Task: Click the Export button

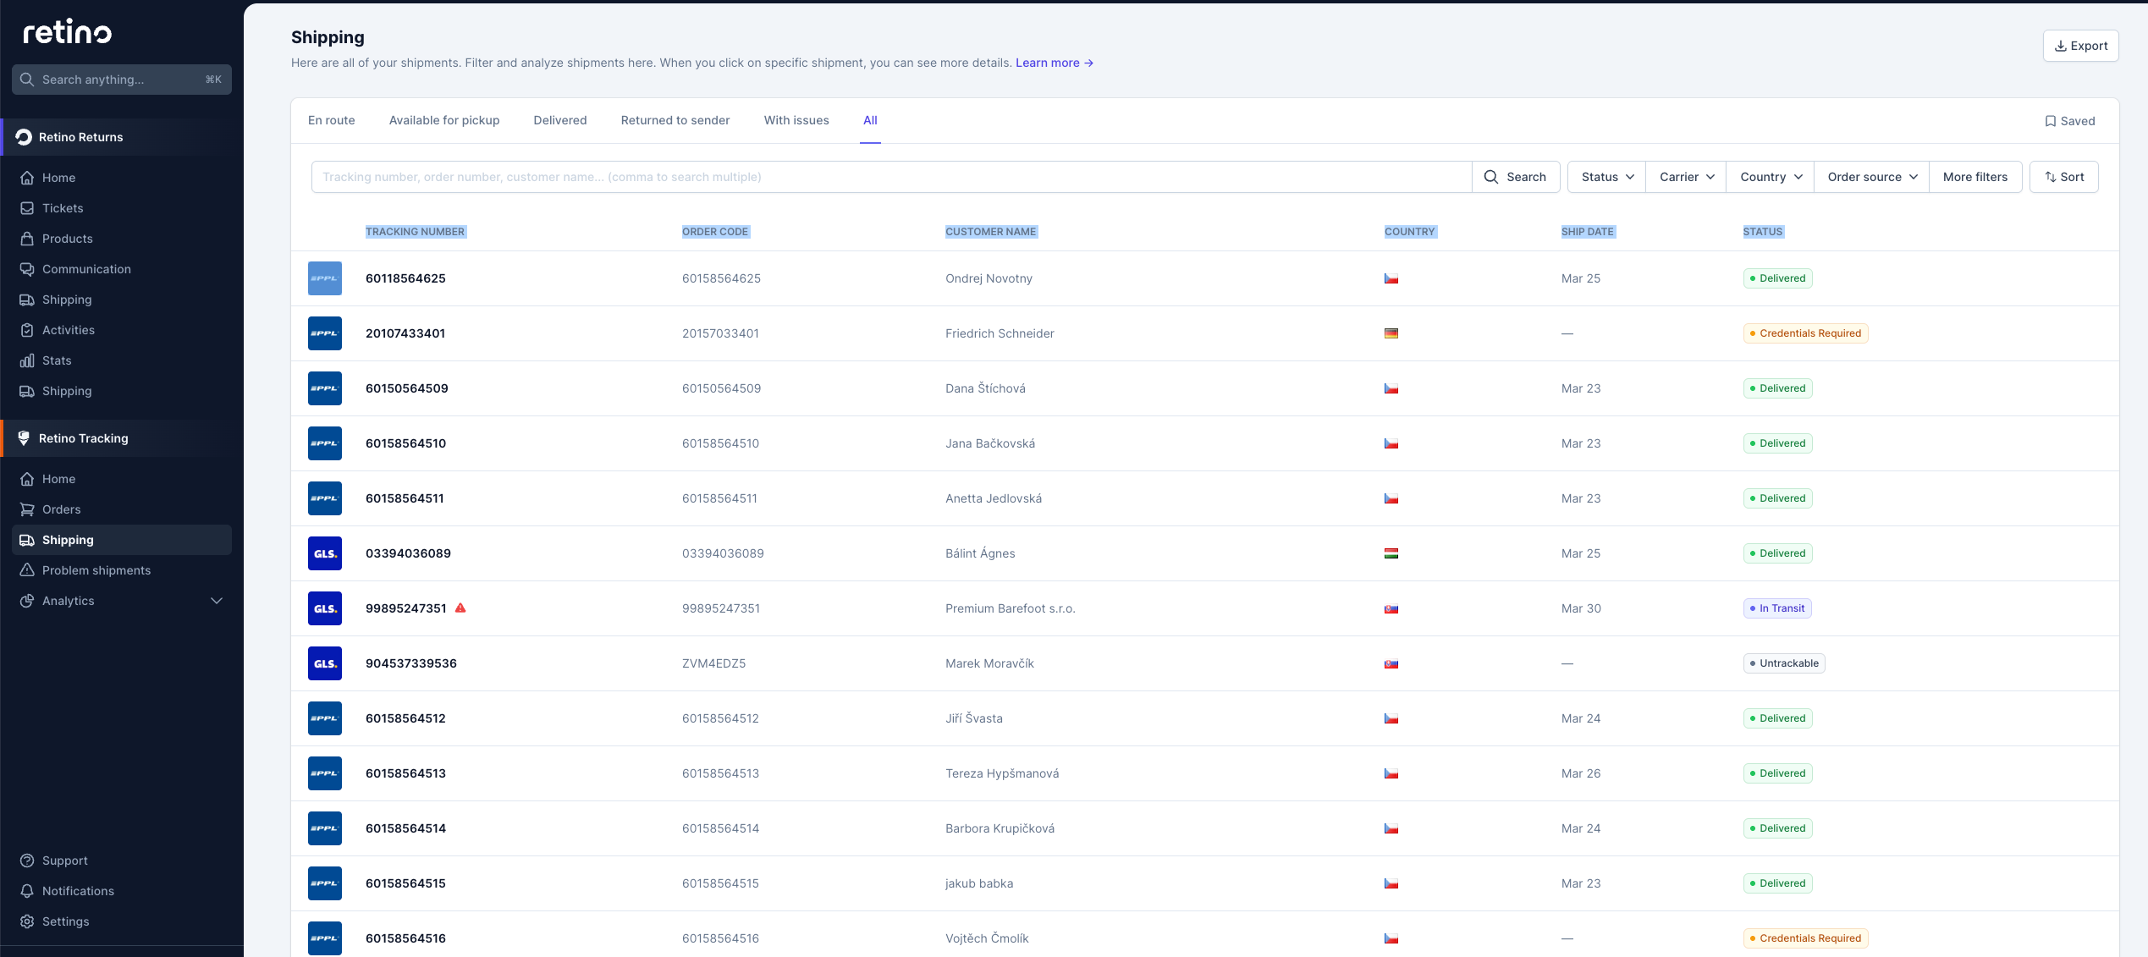Action: point(2080,46)
